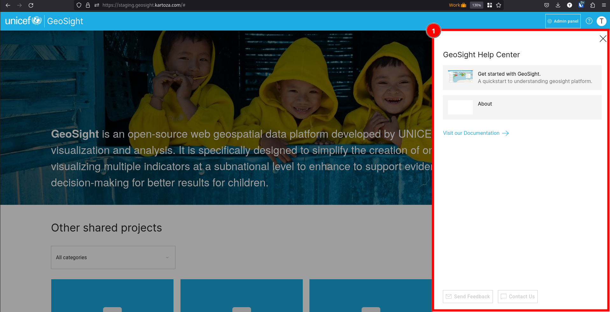Open the extensions puzzle icon
The height and width of the screenshot is (312, 610).
click(592, 5)
